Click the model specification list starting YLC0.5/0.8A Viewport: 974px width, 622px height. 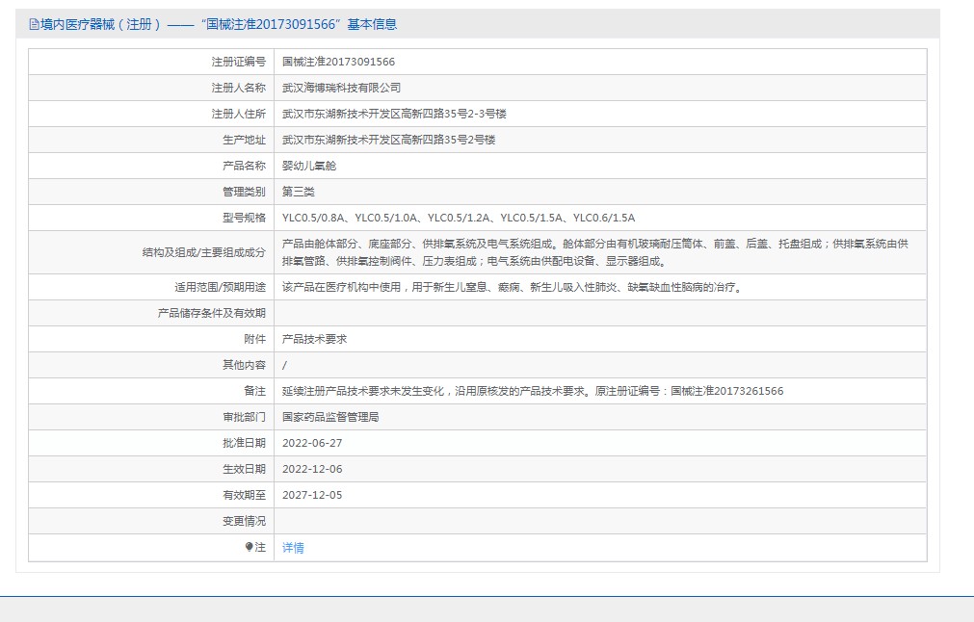tap(458, 218)
